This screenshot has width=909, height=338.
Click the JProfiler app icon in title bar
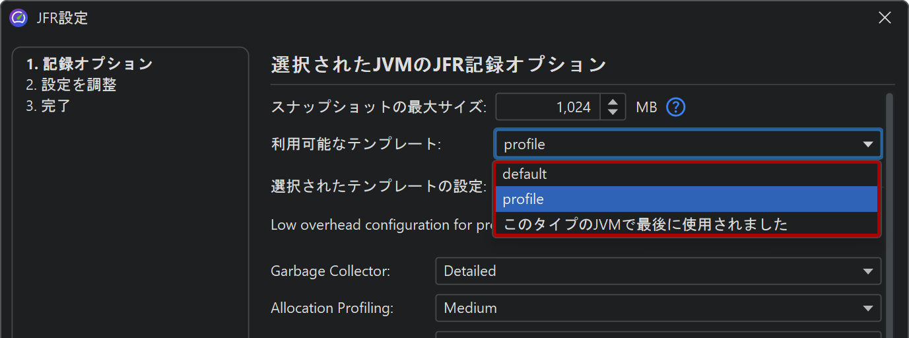[18, 18]
